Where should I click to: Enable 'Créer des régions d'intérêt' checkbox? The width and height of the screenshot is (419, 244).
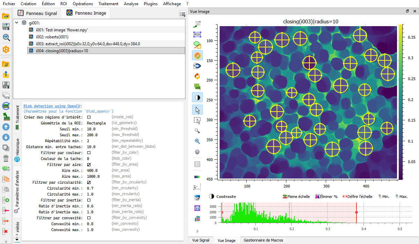coord(89,117)
